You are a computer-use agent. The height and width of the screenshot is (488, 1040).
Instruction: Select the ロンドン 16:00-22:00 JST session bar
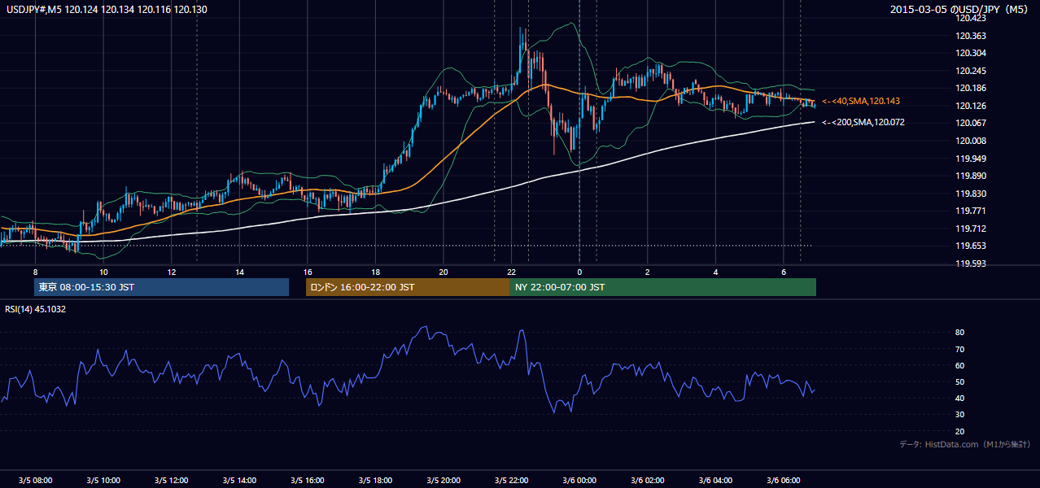pos(408,287)
